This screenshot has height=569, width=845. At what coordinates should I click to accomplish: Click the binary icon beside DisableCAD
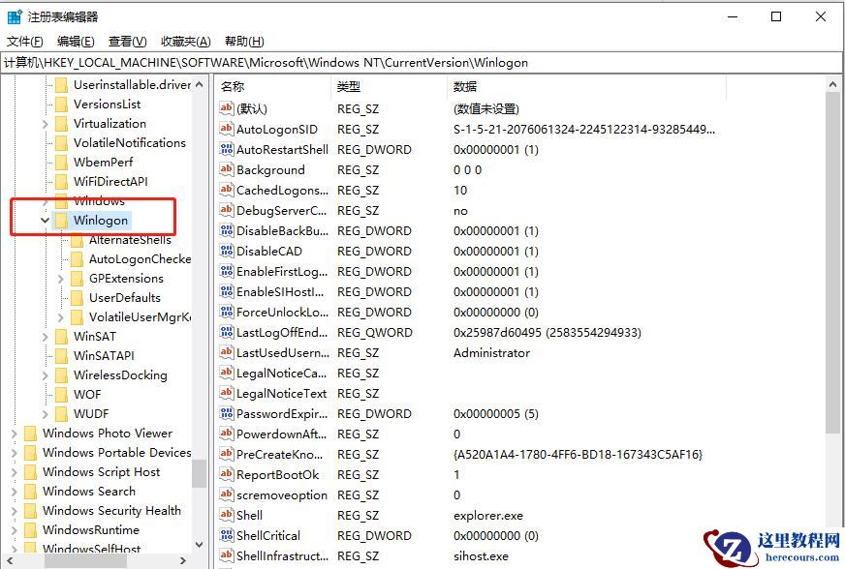(x=226, y=251)
